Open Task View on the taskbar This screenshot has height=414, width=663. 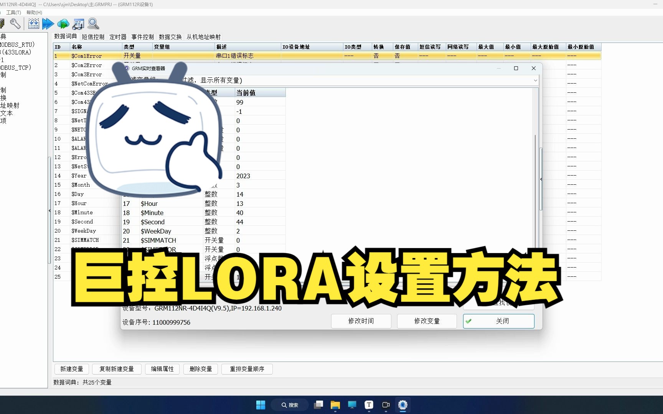(318, 405)
